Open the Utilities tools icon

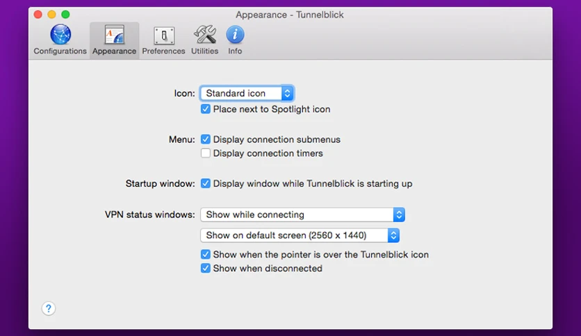tap(204, 35)
